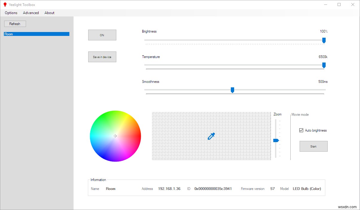Click the Yeelight bulb icon in the title bar
This screenshot has width=360, height=210.
5,4
